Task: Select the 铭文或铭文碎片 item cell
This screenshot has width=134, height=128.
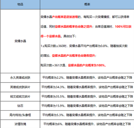Action: coord(20,96)
